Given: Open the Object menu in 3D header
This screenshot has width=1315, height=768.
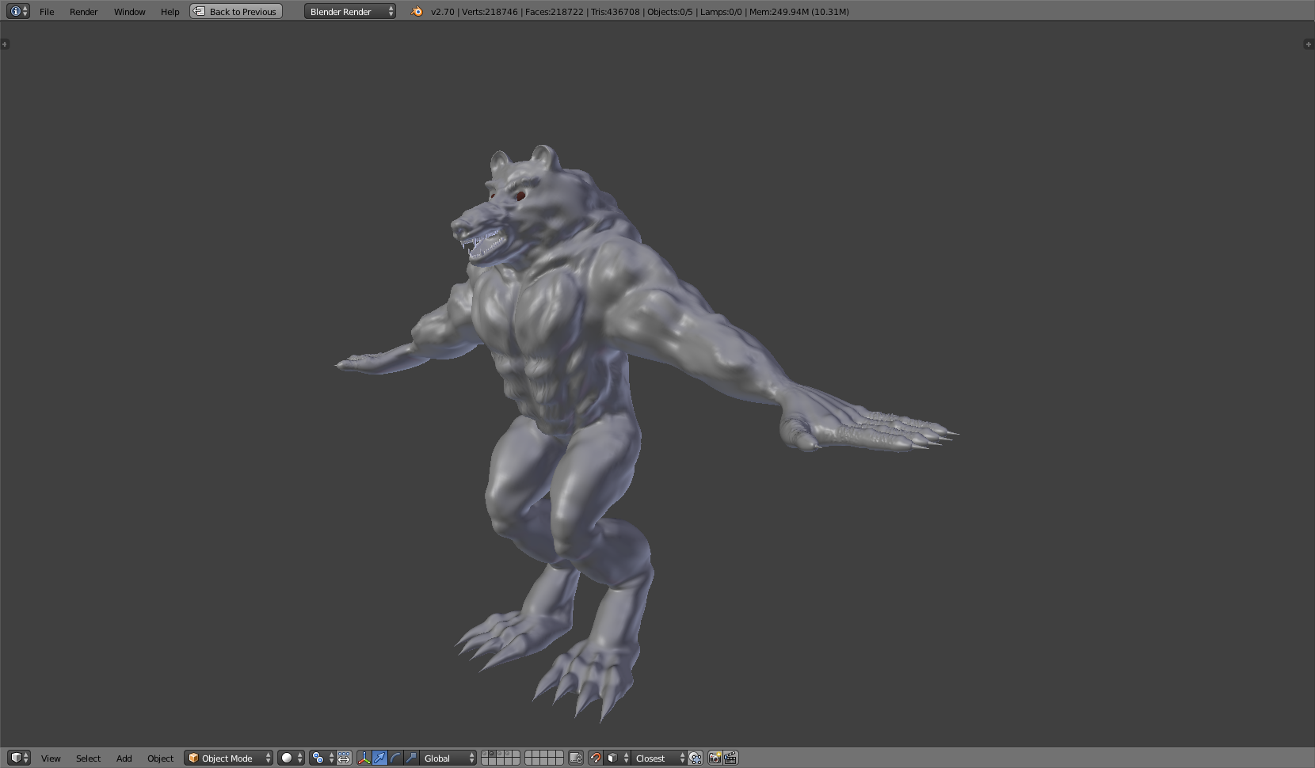Looking at the screenshot, I should pos(160,758).
